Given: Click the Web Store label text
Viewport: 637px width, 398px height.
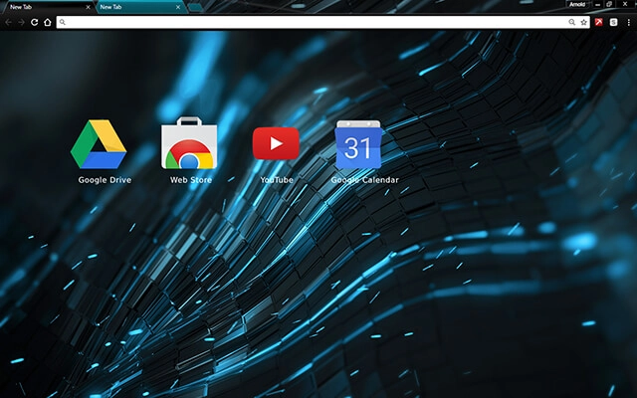Looking at the screenshot, I should tap(191, 180).
